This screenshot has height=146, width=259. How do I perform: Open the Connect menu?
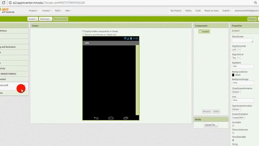(x=47, y=11)
